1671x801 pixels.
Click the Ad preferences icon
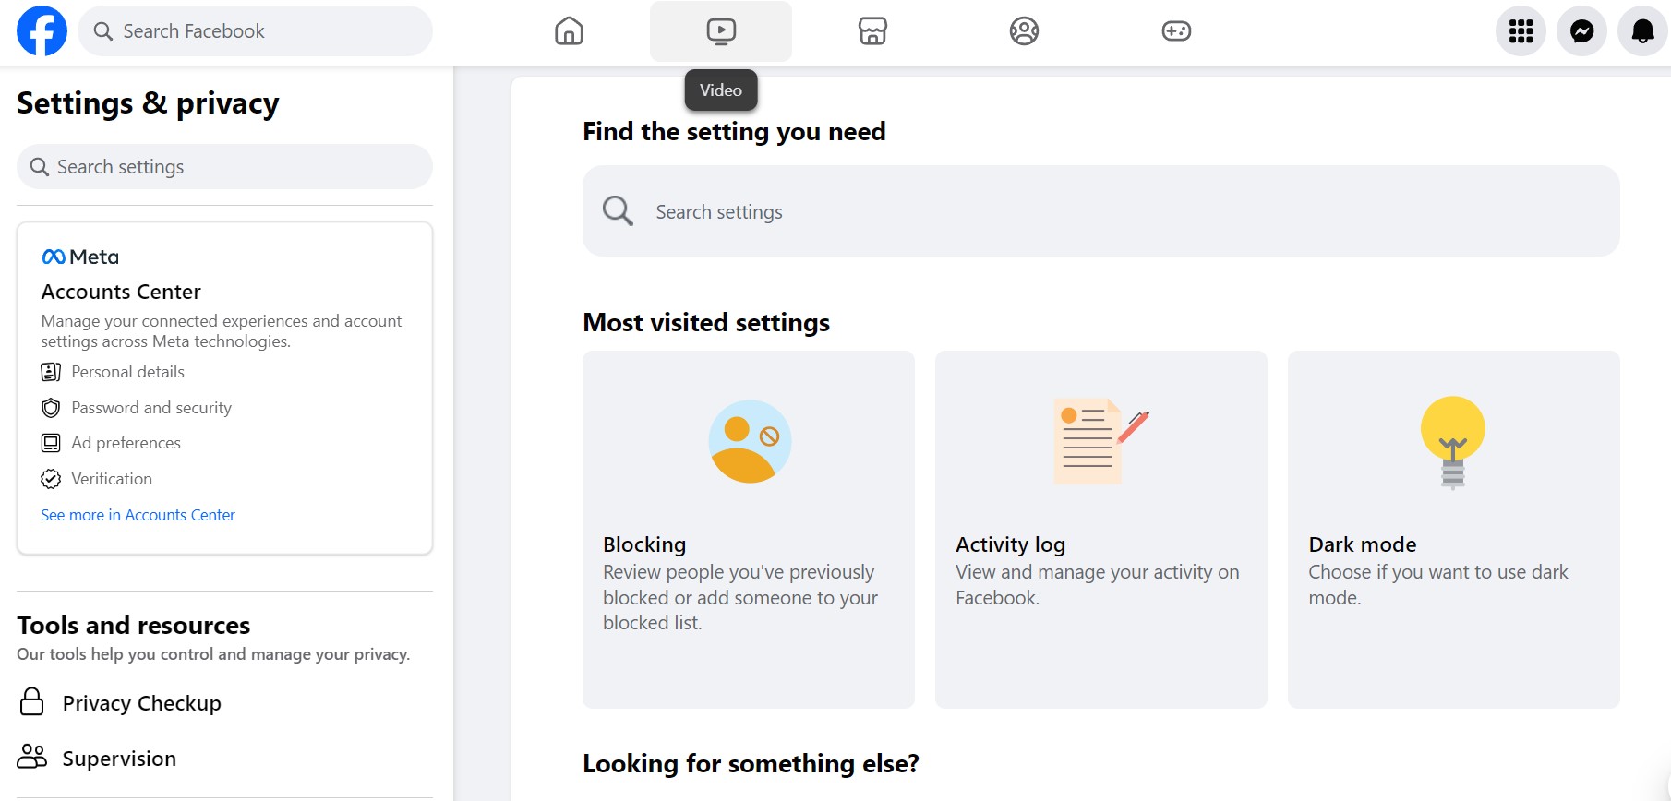coord(51,443)
